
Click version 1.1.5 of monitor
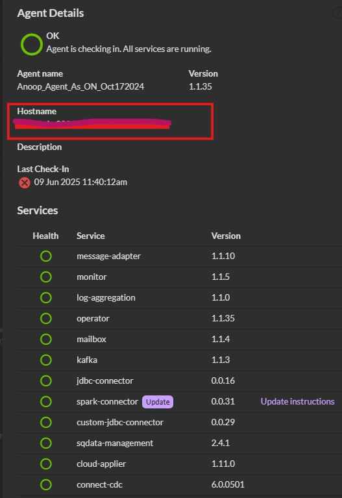221,277
